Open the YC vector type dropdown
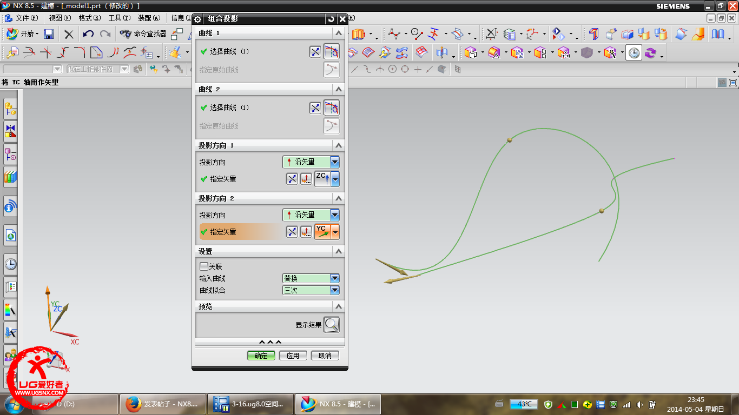 click(335, 232)
